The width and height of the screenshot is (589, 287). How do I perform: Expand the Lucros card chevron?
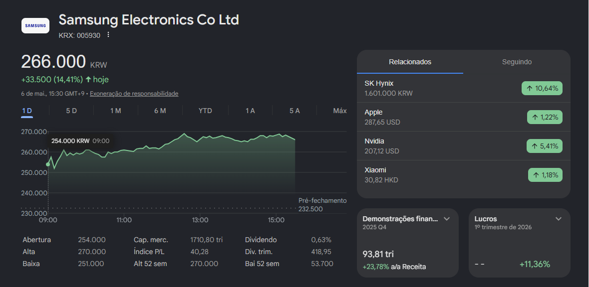click(559, 219)
